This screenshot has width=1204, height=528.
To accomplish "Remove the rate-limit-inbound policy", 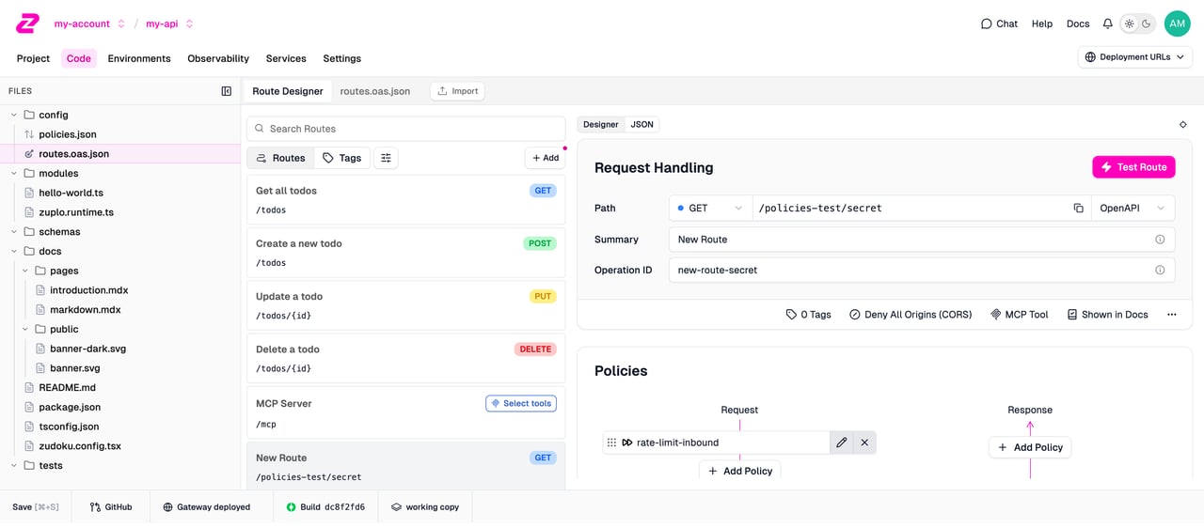I will tap(864, 443).
